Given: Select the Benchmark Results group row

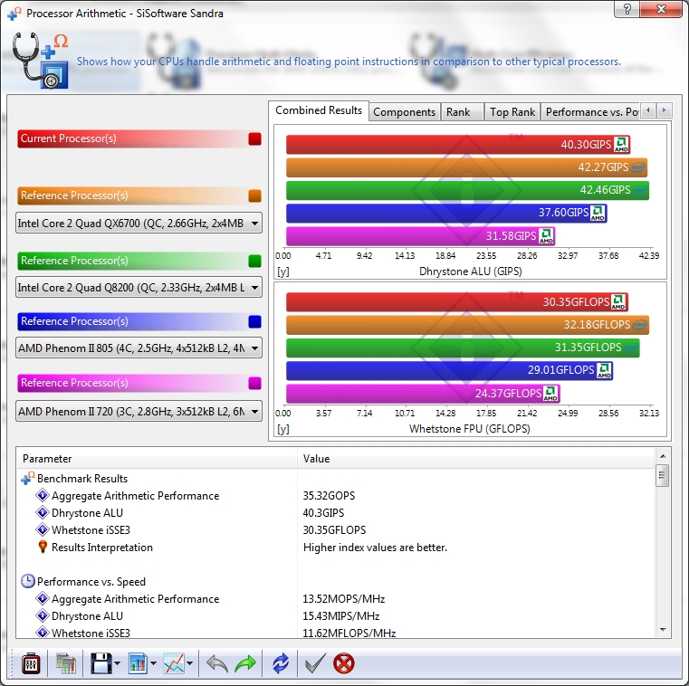Looking at the screenshot, I should tap(336, 478).
